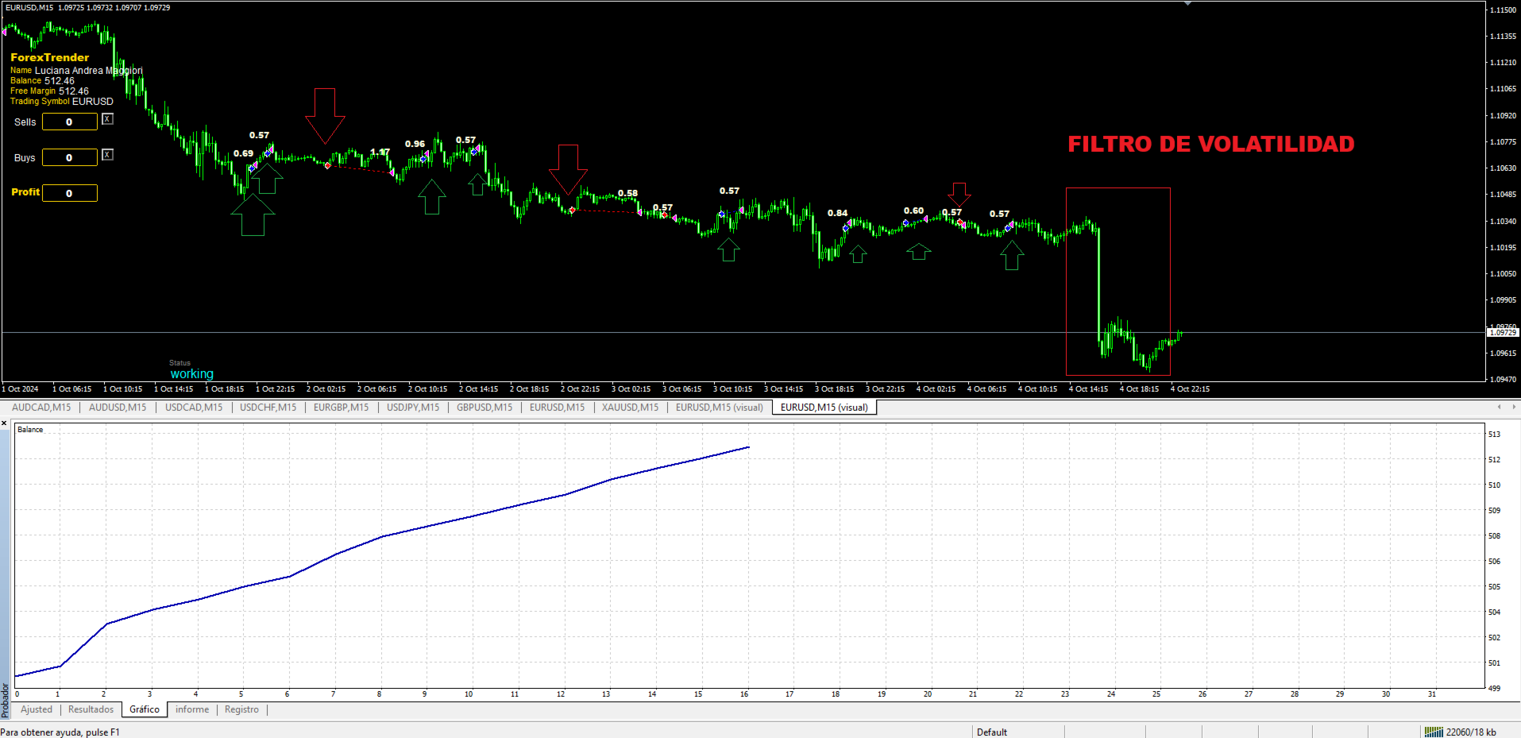Open the USDCHF,M15 chart tab
Screen dimensions: 1521x738
pos(268,408)
